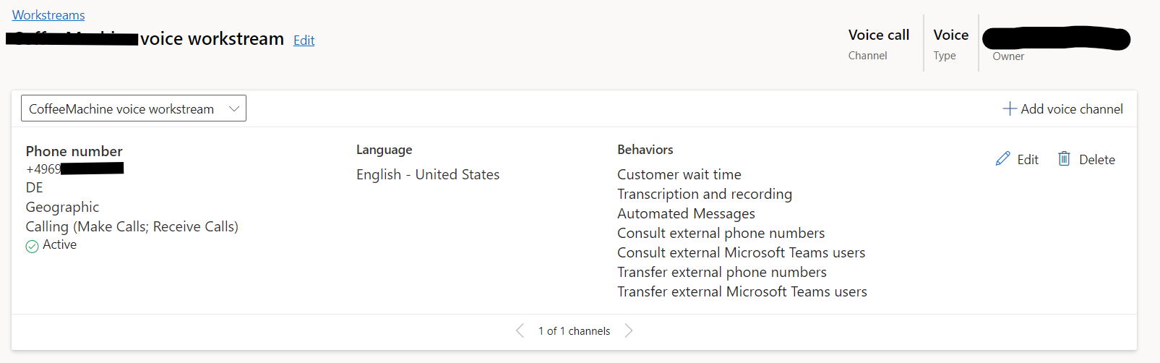This screenshot has height=363, width=1160.
Task: Click the Add voice channel button
Action: 1062,108
